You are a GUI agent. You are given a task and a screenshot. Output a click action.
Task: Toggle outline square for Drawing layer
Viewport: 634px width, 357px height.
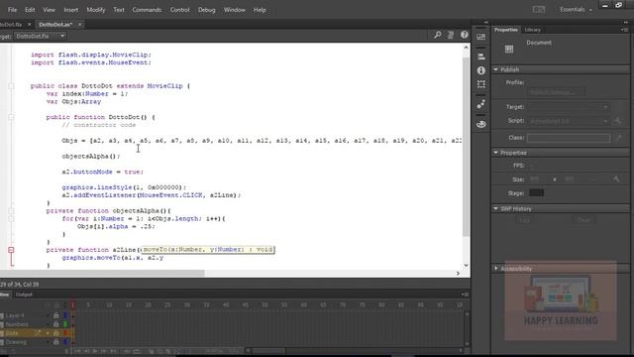click(65, 342)
